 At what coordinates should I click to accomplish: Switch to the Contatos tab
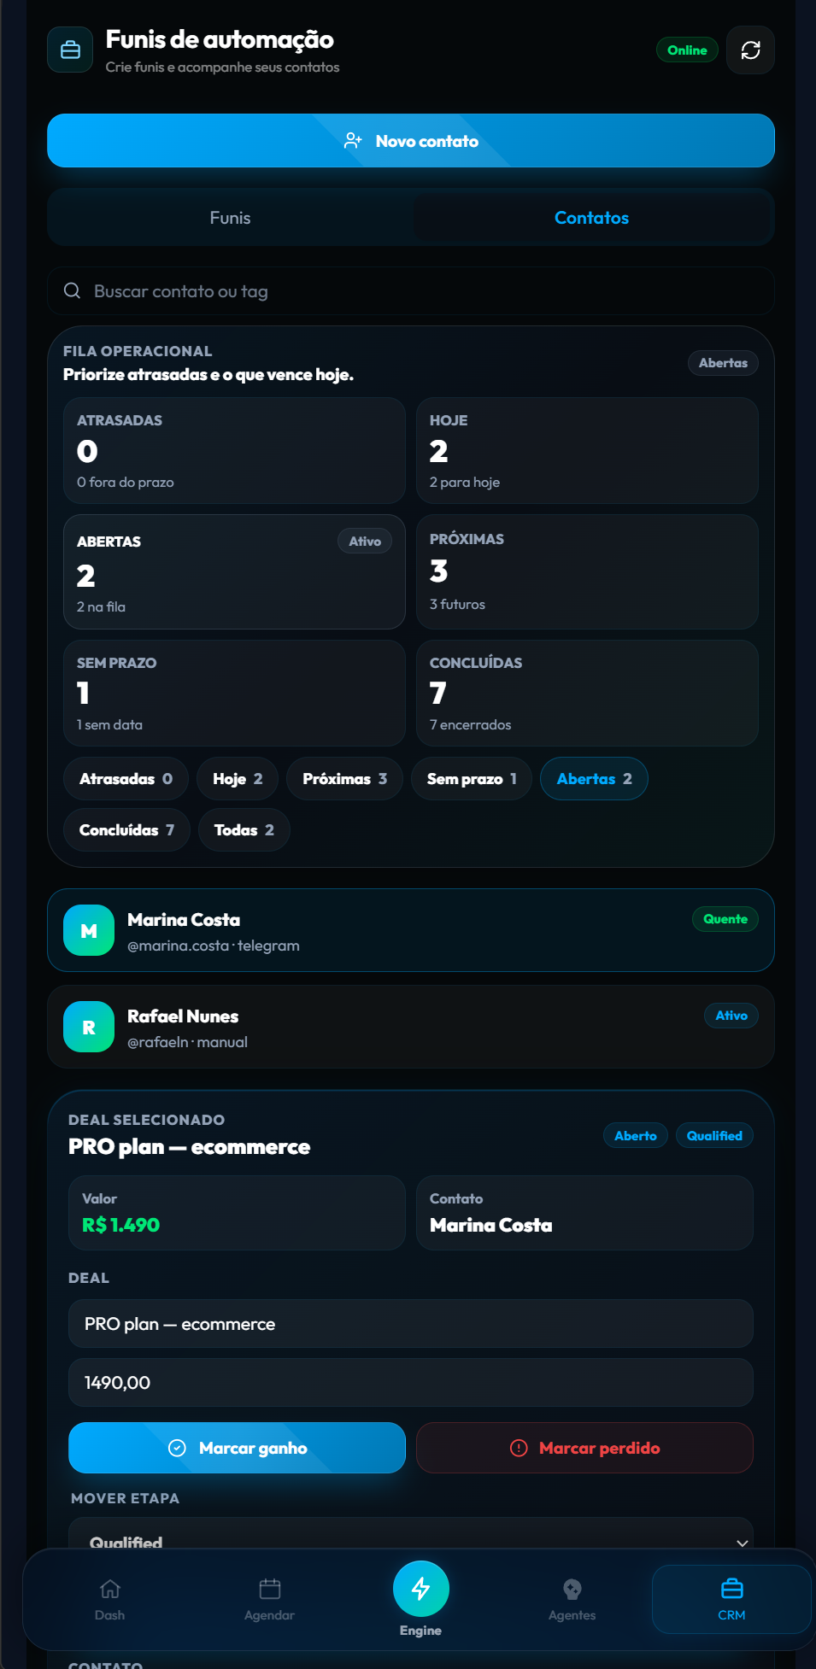[x=592, y=218]
